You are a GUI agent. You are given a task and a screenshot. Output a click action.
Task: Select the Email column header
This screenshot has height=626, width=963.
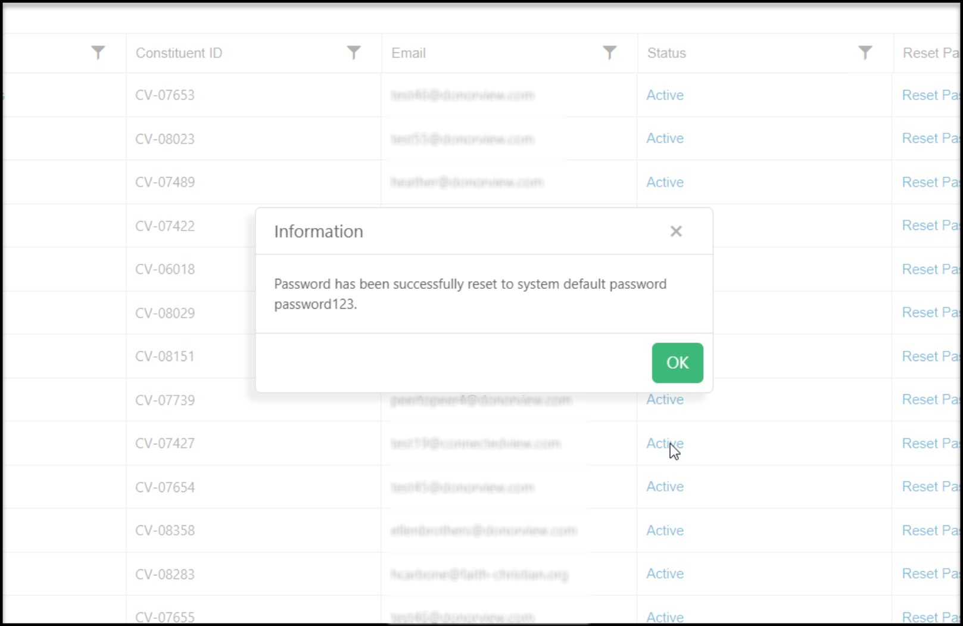[x=409, y=53]
